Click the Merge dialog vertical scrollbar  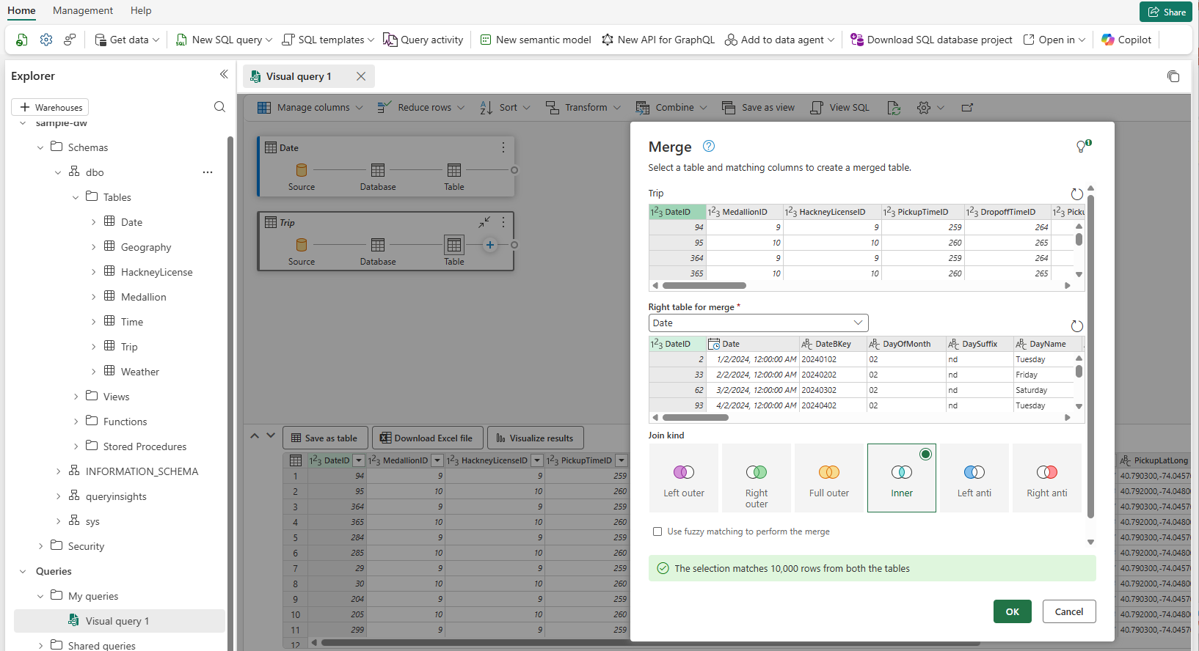(1090, 356)
